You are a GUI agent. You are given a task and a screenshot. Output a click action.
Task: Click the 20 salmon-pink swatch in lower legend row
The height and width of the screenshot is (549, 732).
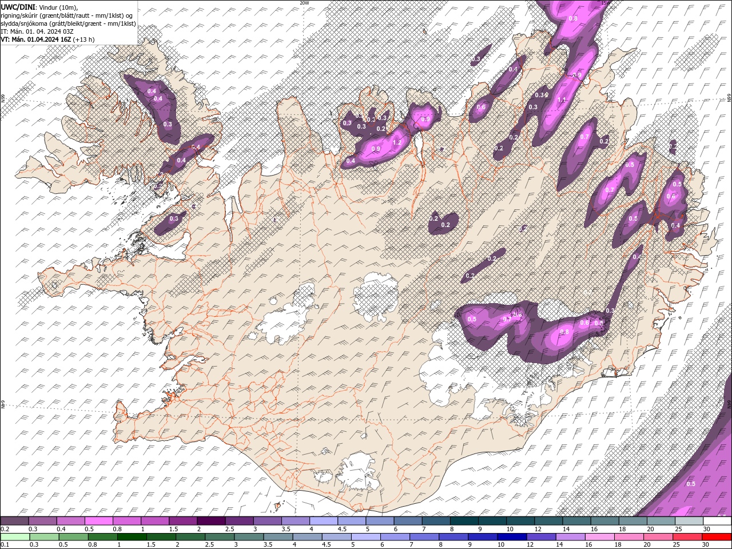[659, 537]
